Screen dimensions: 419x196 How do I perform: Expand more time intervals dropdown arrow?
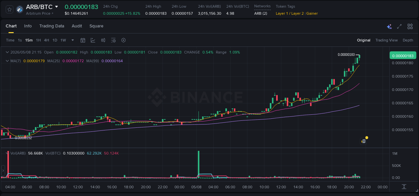[73, 40]
